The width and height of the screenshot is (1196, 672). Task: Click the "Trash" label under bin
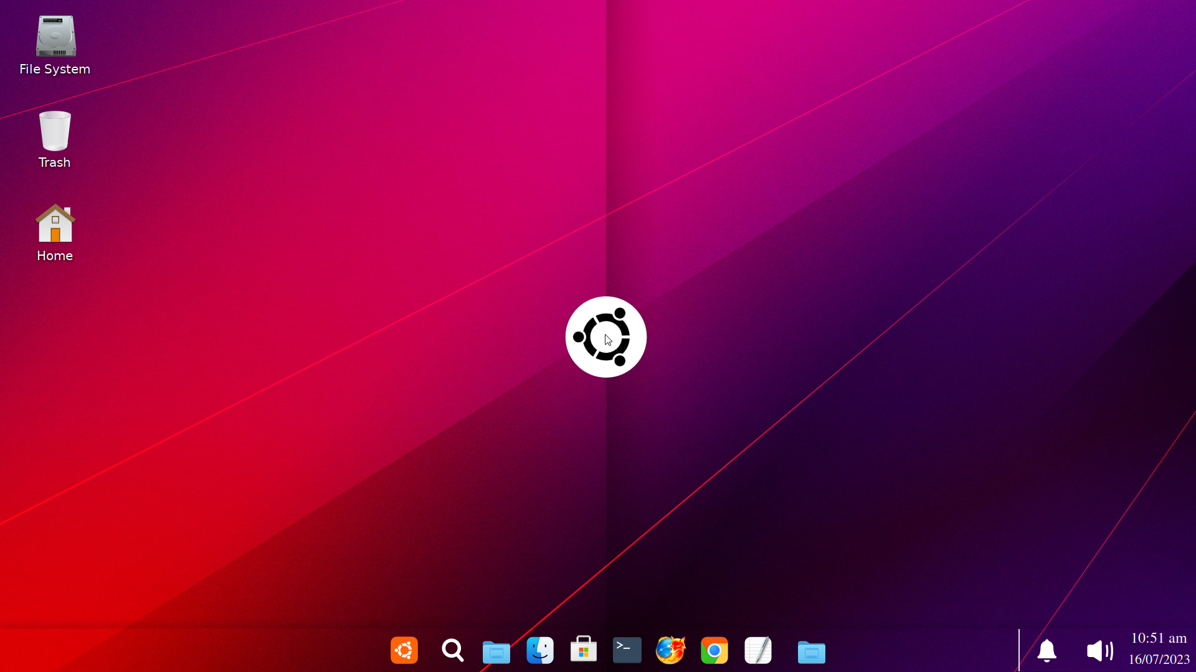54,162
